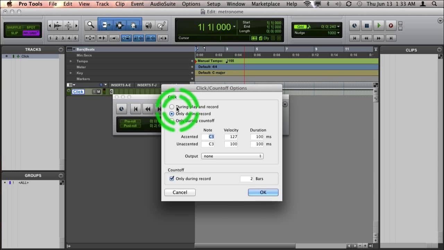Select the Zoomer magnifier tool
Screen dimensions: 444x250
[x=91, y=25]
